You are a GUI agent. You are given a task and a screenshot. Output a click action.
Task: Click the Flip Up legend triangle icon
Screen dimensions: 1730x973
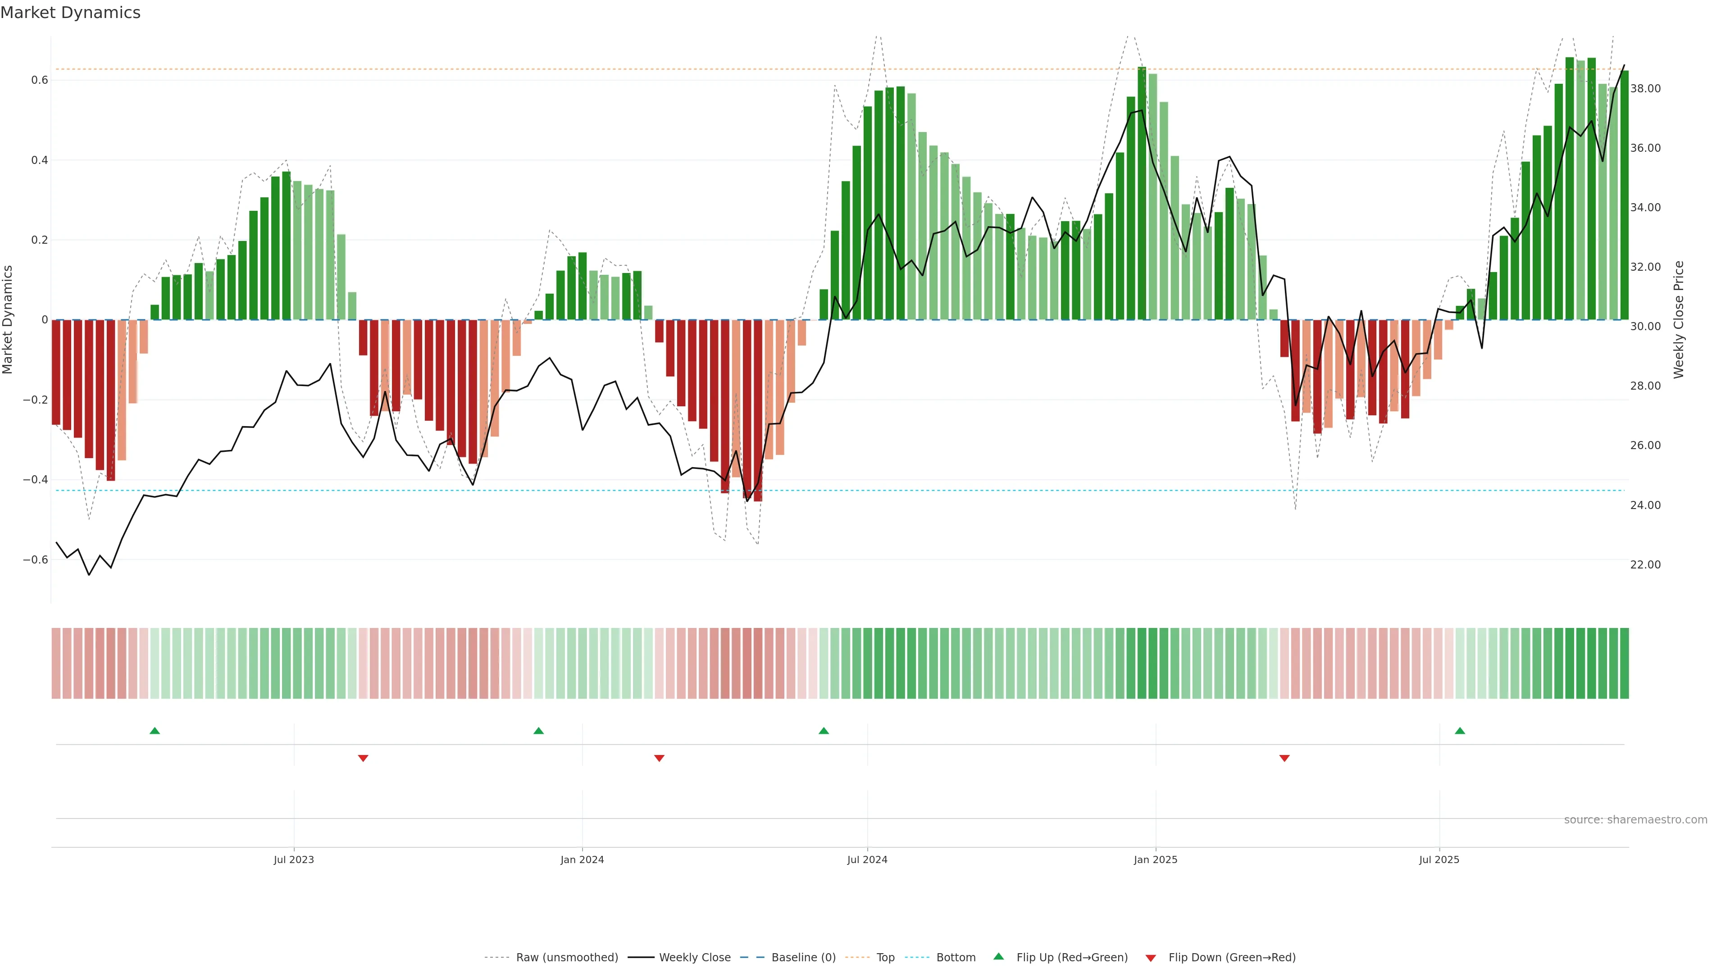pyautogui.click(x=999, y=956)
